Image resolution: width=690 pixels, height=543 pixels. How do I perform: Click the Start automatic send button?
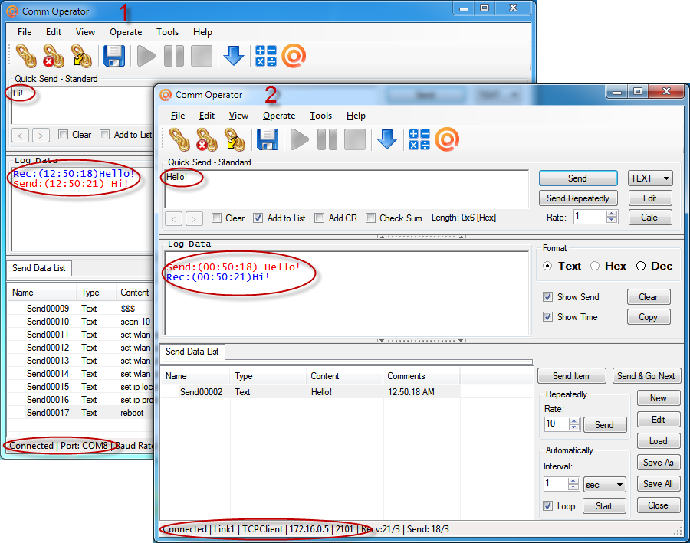tap(604, 506)
